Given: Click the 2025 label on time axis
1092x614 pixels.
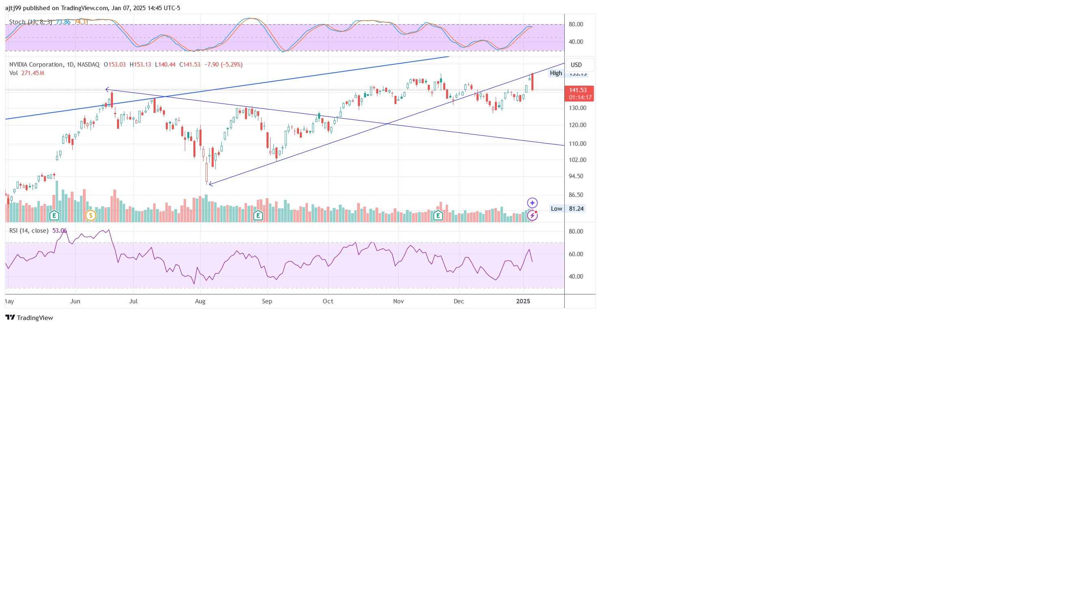Looking at the screenshot, I should (x=523, y=301).
